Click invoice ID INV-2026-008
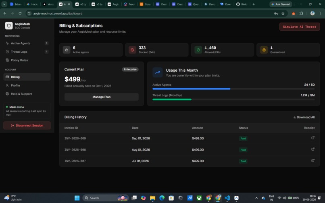The width and height of the screenshot is (325, 203). (x=75, y=150)
